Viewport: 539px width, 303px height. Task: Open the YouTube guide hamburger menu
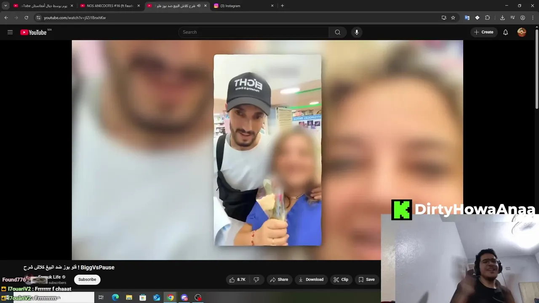10,32
